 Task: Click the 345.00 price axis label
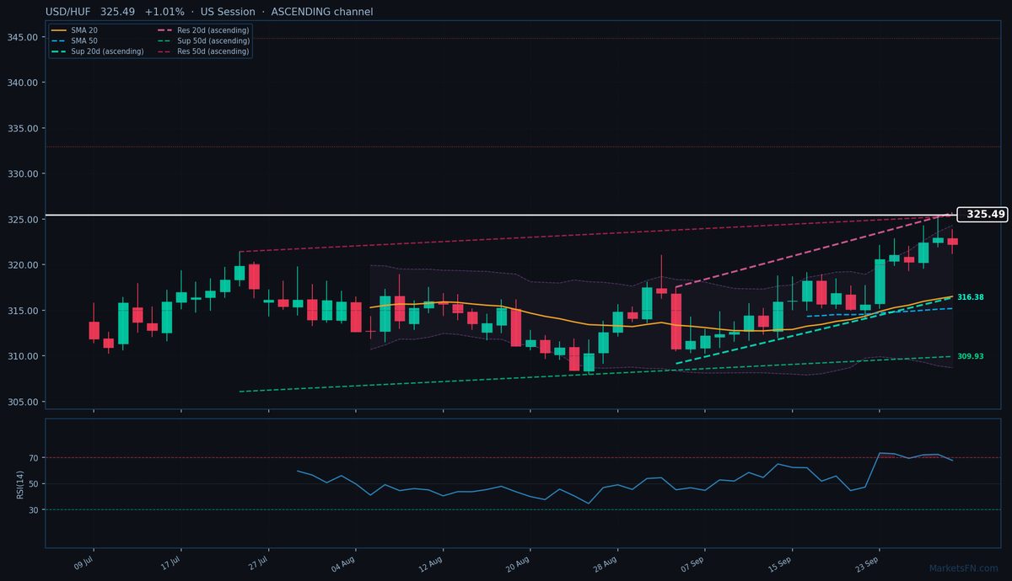pyautogui.click(x=22, y=37)
